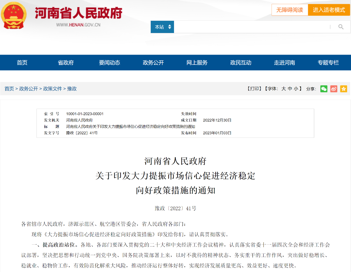The image size is (351, 272).
Task: Open 走进河南 in the navigation bar
Action: (284, 63)
